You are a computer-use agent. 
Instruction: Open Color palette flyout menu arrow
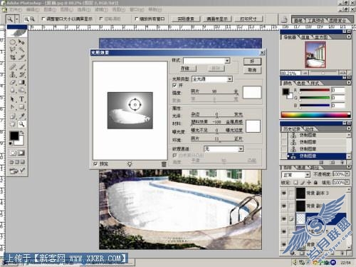[x=349, y=83]
